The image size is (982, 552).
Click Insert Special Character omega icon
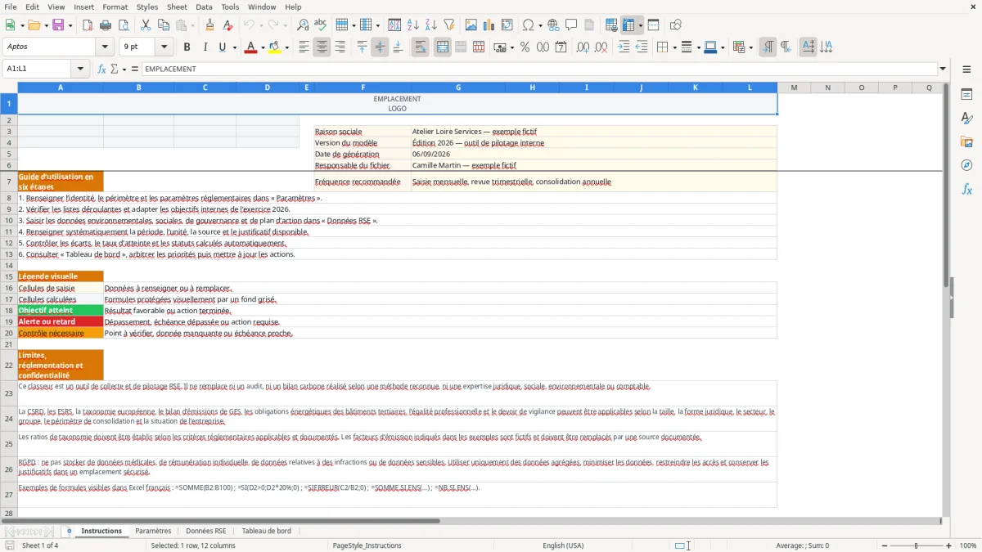click(528, 25)
